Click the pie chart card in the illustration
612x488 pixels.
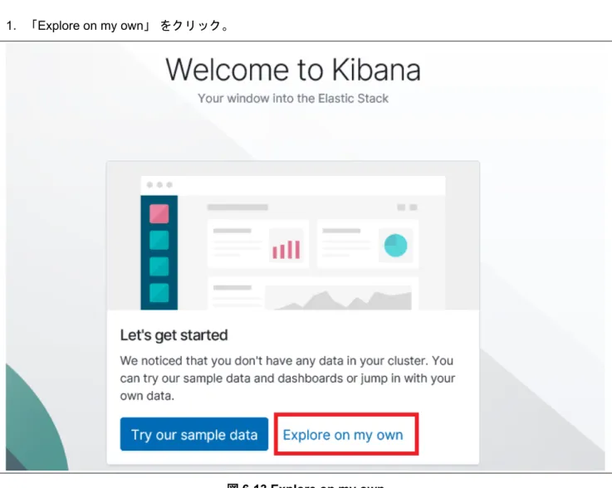pyautogui.click(x=368, y=244)
